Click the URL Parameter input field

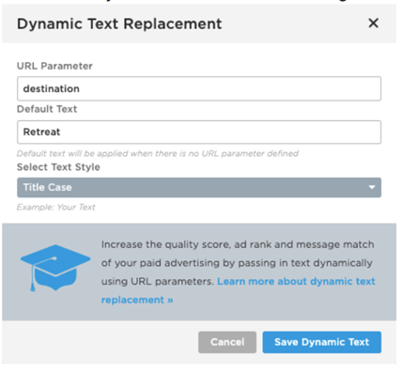199,88
